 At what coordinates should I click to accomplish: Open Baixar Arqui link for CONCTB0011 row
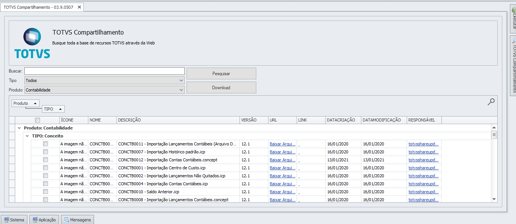(x=283, y=144)
